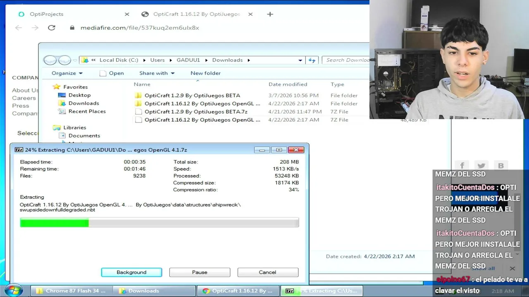Click the Favorites star icon

tap(57, 87)
